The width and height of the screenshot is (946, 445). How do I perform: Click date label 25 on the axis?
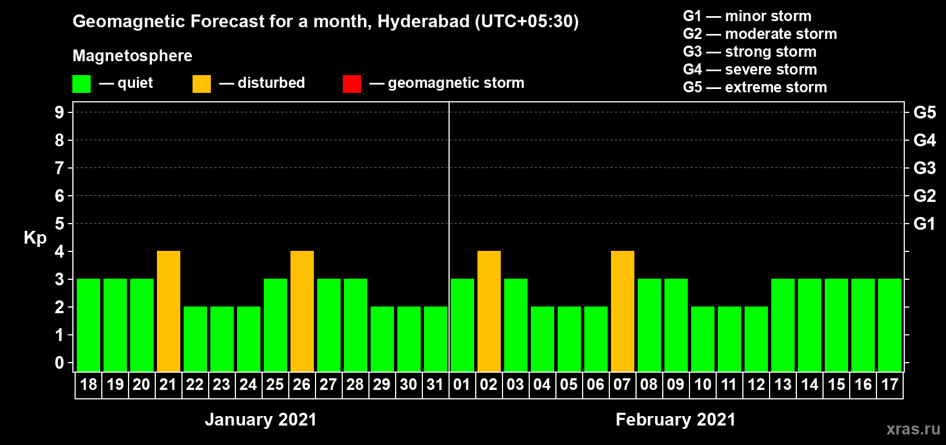(275, 385)
